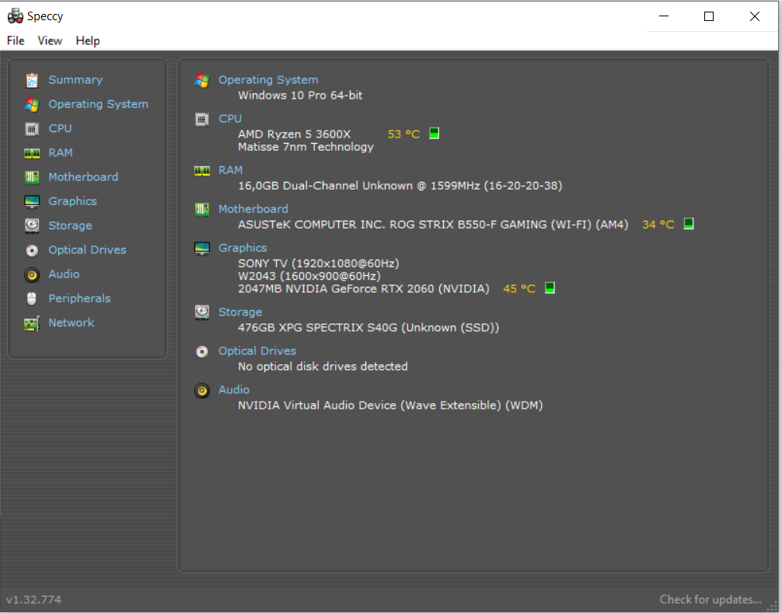Viewport: 782px width, 613px height.
Task: Click the NVIDIA GeForce RTX 2060 line
Action: point(364,289)
